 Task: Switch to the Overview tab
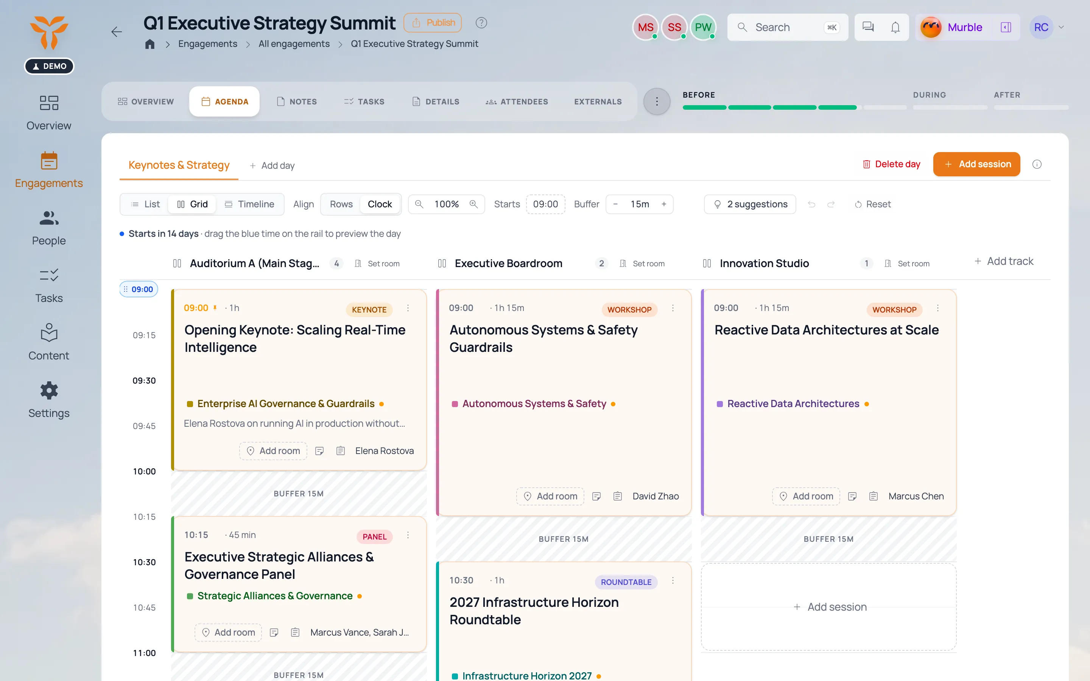145,101
